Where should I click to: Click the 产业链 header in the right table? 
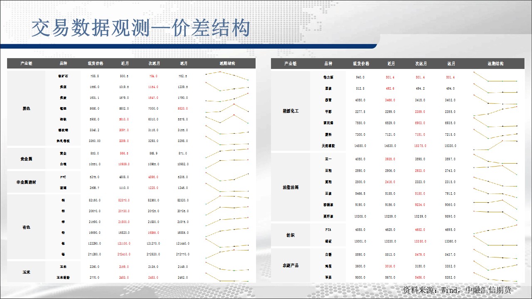(x=290, y=64)
